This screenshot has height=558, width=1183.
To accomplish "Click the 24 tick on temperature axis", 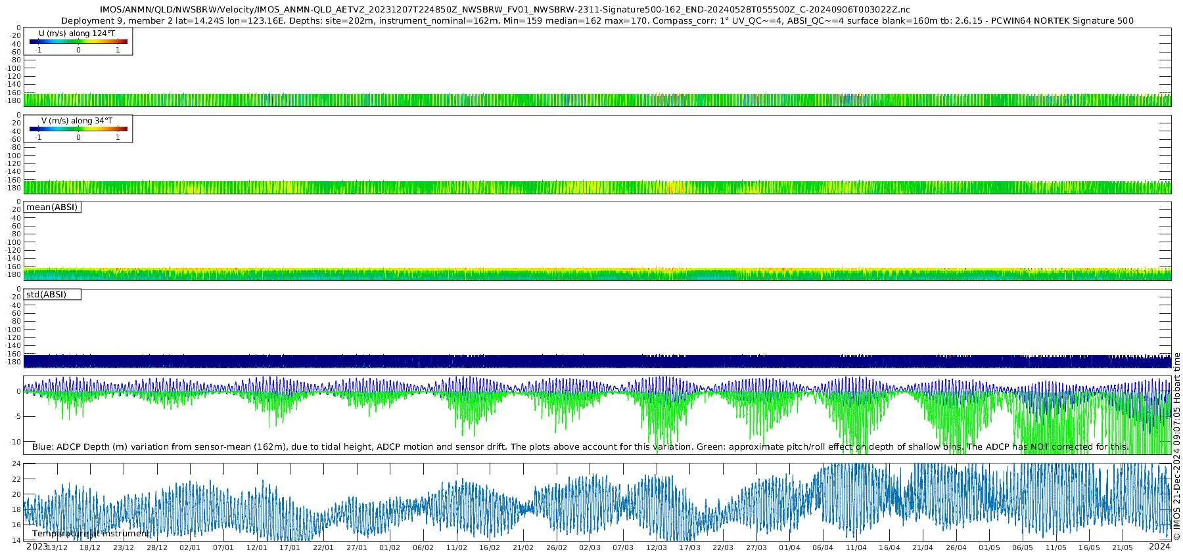I will 16,463.
